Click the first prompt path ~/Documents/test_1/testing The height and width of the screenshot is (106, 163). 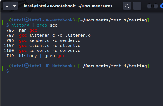pos(113,20)
